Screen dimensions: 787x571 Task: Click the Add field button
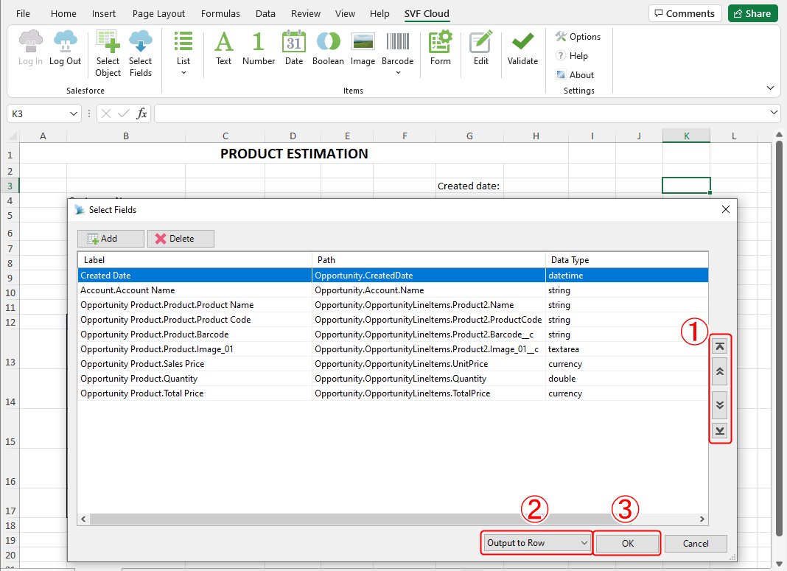point(111,239)
